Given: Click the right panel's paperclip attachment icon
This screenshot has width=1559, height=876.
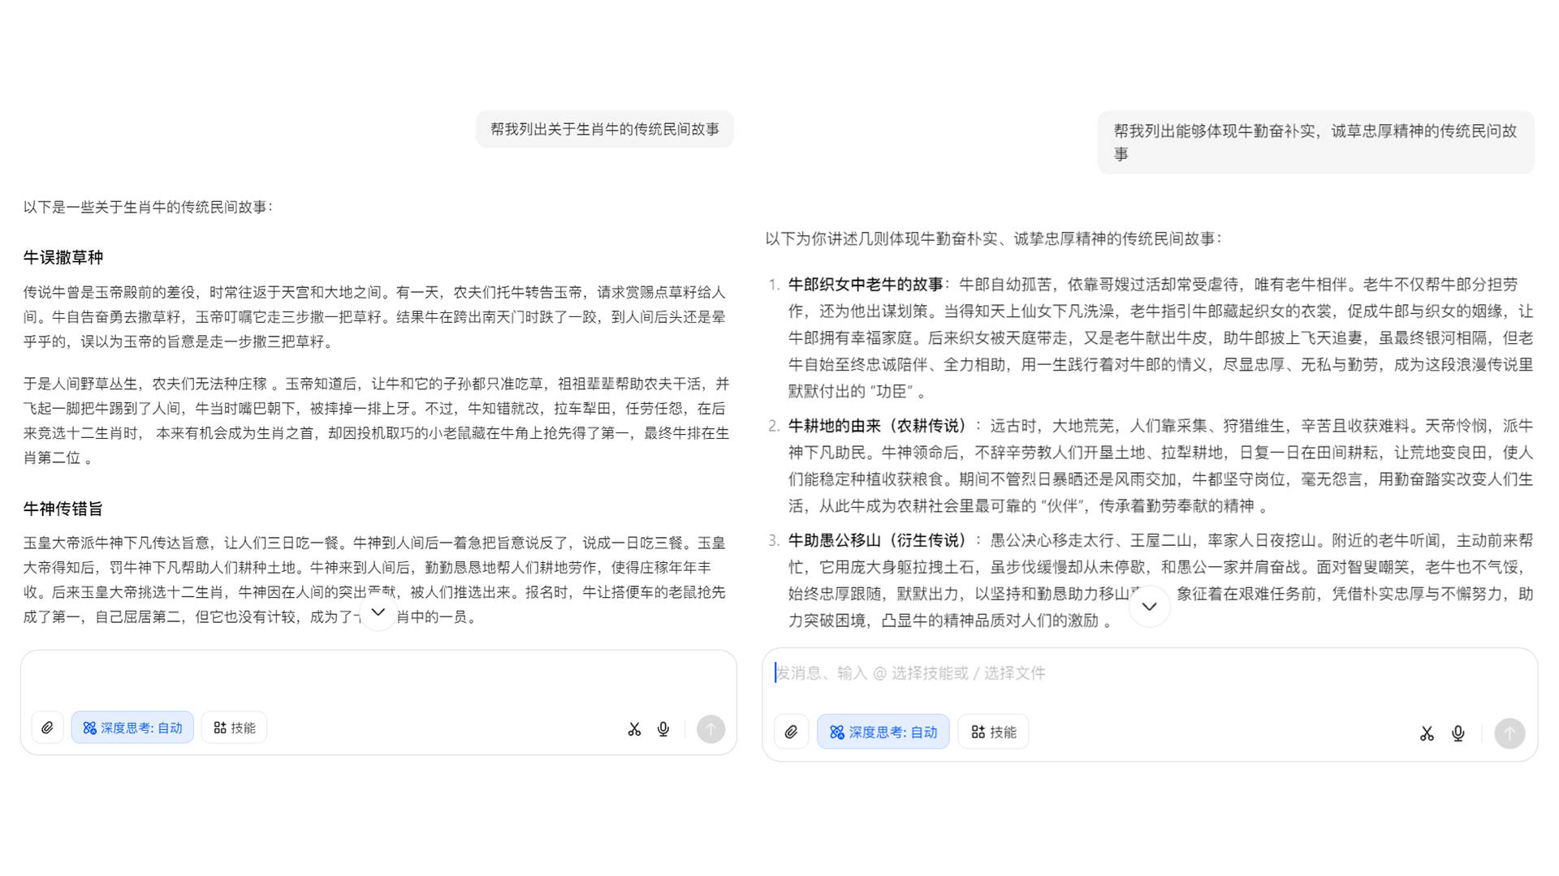Looking at the screenshot, I should pos(791,732).
